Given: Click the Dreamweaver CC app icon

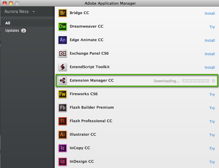Looking at the screenshot, I should tap(62, 27).
